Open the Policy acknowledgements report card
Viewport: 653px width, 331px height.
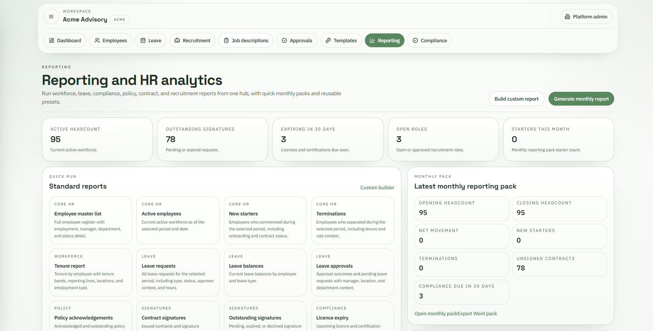91,316
